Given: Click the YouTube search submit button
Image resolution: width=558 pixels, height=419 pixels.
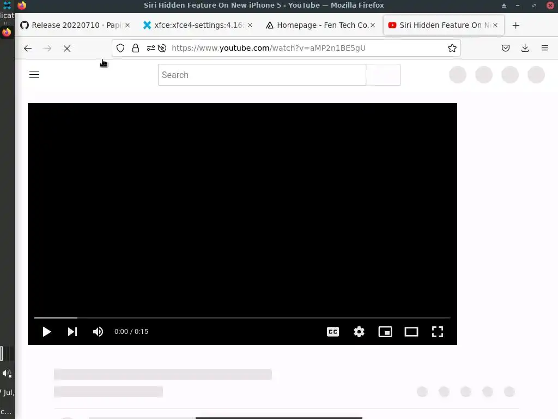Looking at the screenshot, I should tap(383, 75).
